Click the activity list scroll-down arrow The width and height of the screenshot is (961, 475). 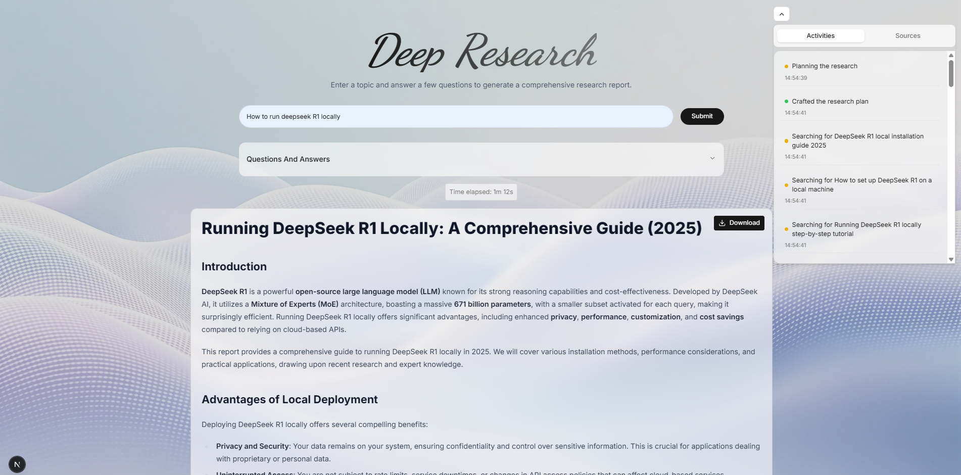(x=951, y=259)
